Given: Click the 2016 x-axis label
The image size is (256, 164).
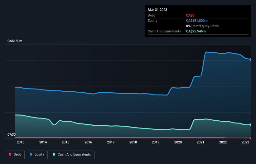Looking at the screenshot, I should 88,142.
